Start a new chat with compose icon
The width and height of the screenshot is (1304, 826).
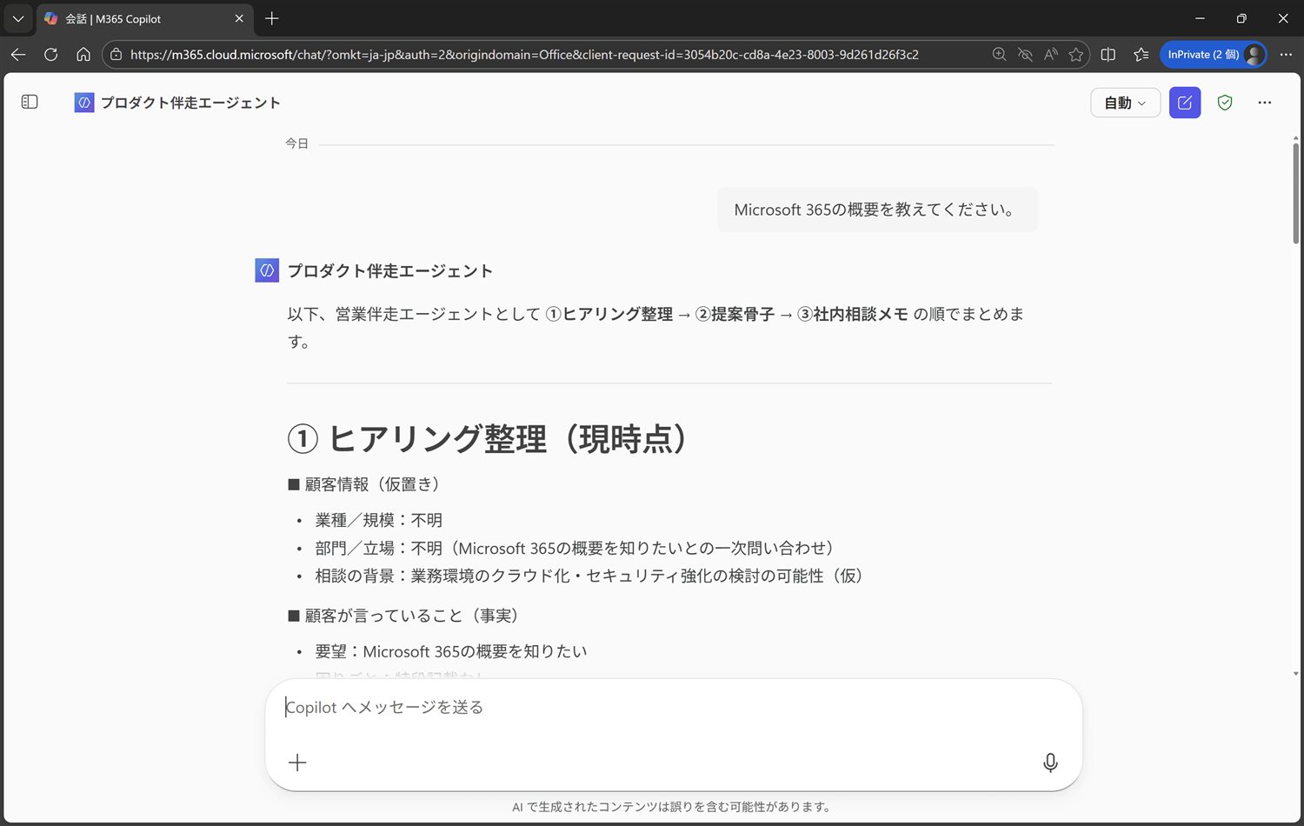coord(1185,103)
